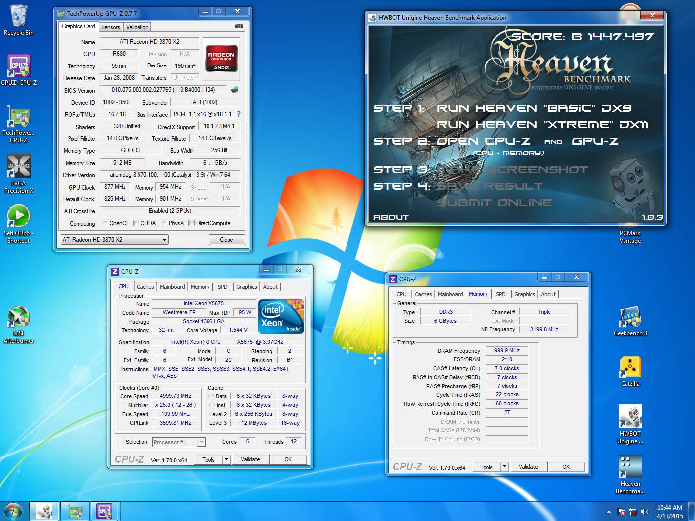
Task: Click OK in CPU-Z CPU window
Action: 288,459
